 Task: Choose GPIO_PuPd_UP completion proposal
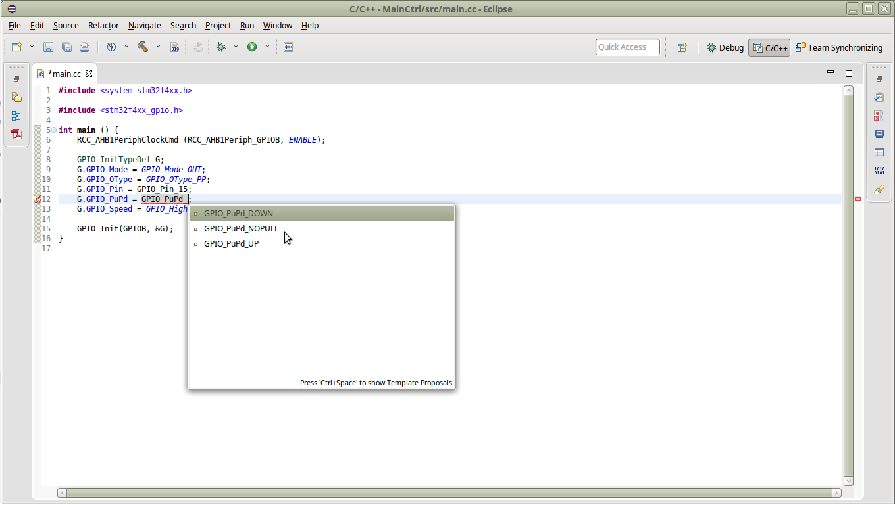(x=321, y=243)
